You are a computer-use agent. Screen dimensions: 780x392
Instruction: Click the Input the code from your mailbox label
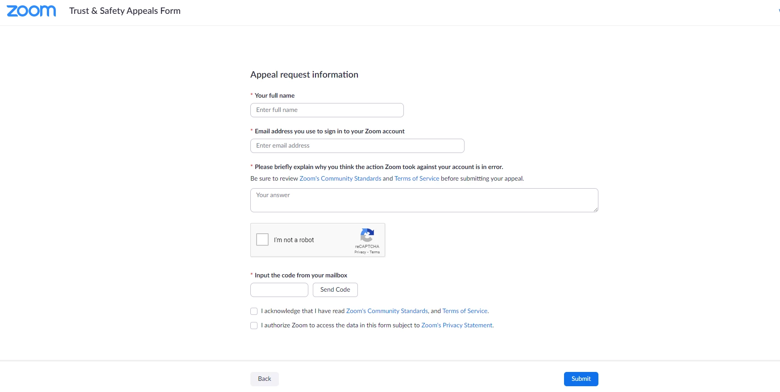tap(301, 275)
